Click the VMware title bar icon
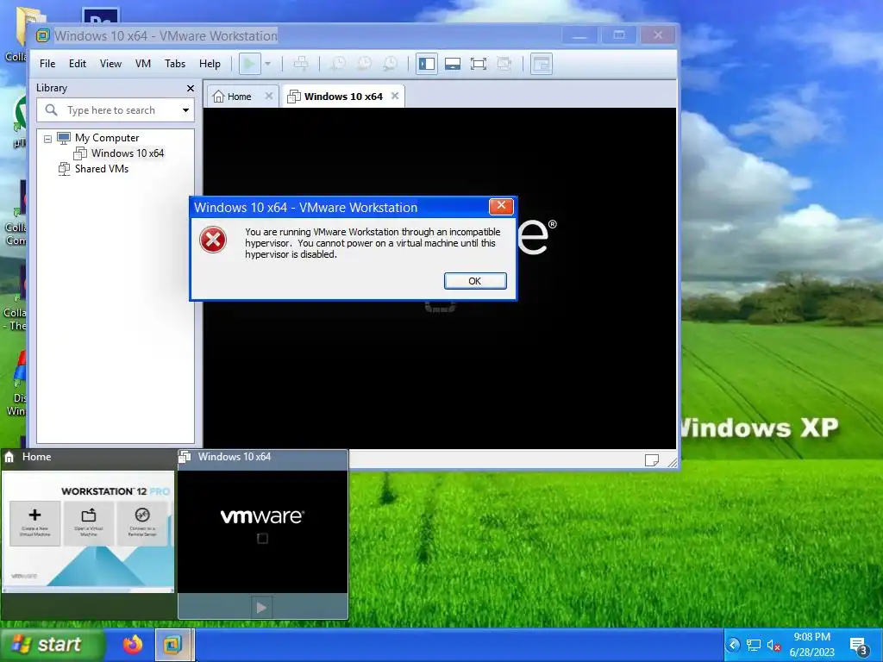The image size is (883, 662). [x=43, y=36]
